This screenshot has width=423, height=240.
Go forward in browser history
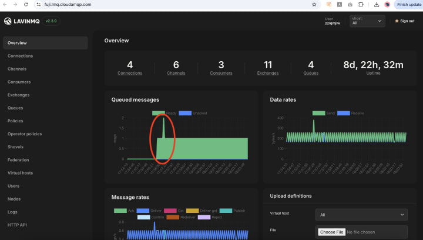point(15,4)
